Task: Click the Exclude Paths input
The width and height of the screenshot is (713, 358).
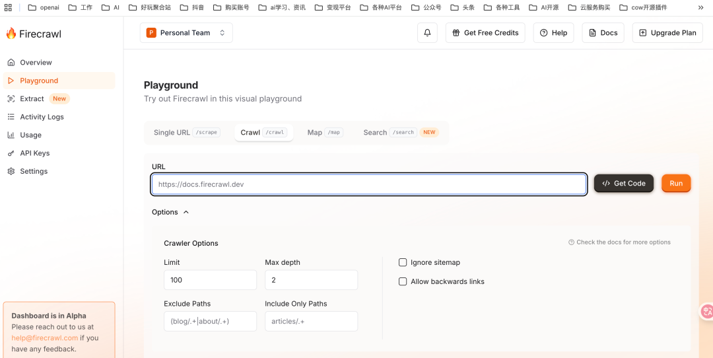Action: pyautogui.click(x=210, y=321)
